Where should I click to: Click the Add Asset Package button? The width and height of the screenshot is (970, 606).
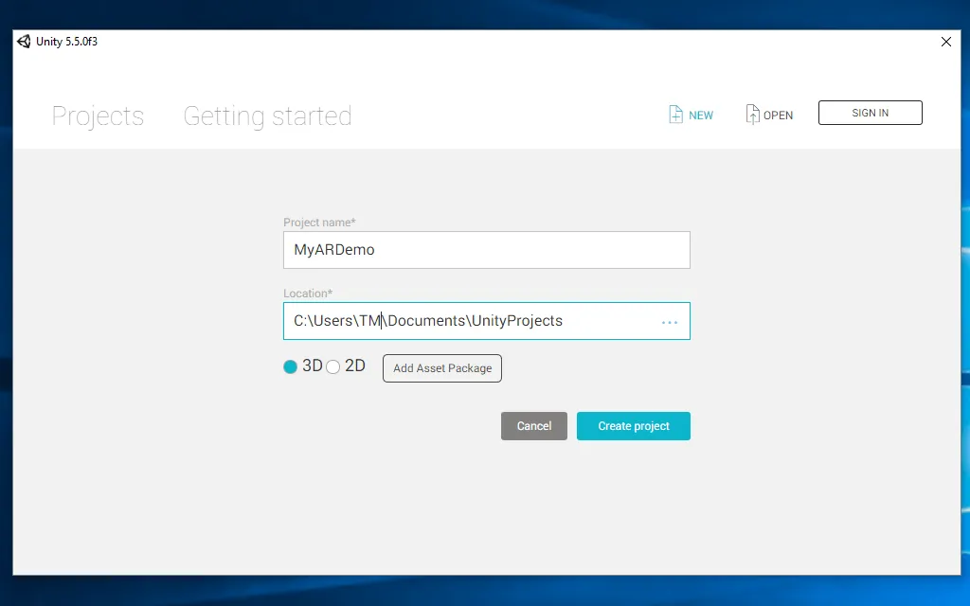pyautogui.click(x=442, y=368)
